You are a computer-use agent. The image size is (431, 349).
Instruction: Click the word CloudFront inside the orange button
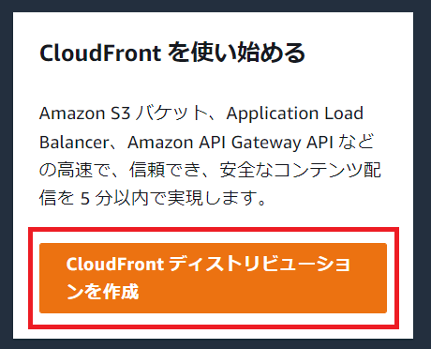(x=115, y=264)
